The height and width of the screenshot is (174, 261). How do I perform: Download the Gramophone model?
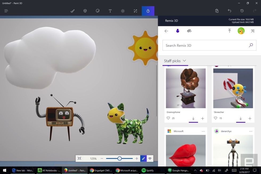click(x=193, y=118)
